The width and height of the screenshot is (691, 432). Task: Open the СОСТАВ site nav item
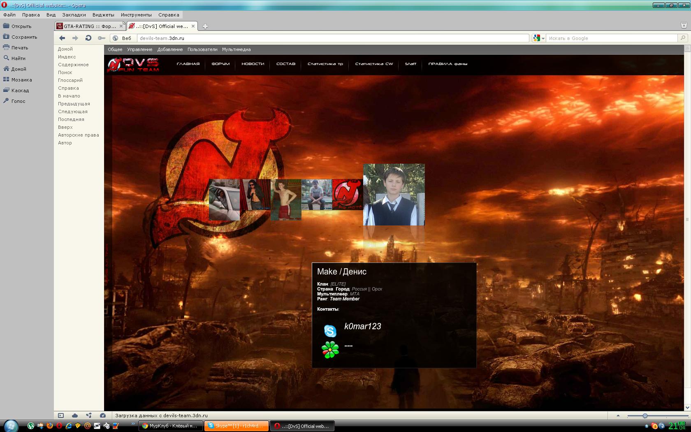286,64
